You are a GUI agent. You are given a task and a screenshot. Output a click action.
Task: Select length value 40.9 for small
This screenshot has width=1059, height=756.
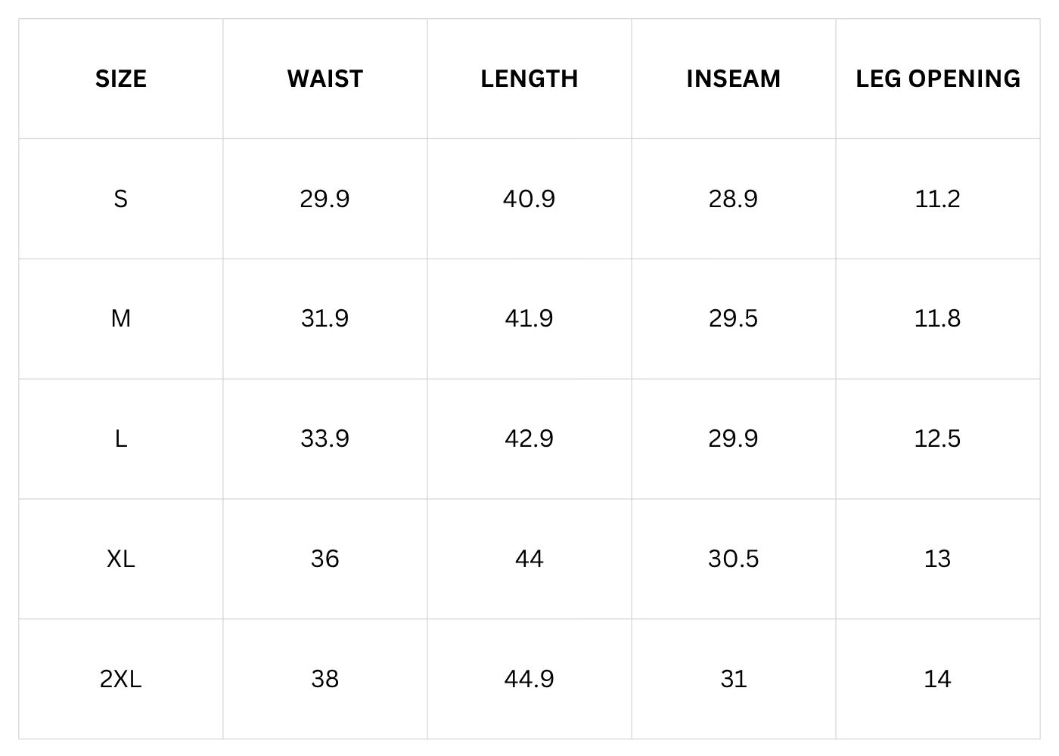[529, 199]
